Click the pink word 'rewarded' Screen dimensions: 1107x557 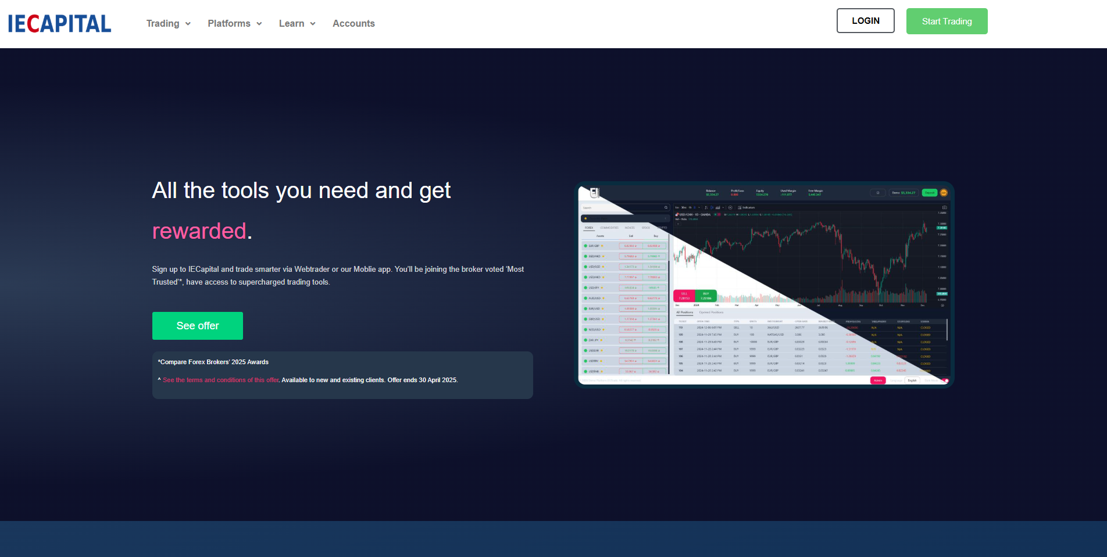(199, 231)
